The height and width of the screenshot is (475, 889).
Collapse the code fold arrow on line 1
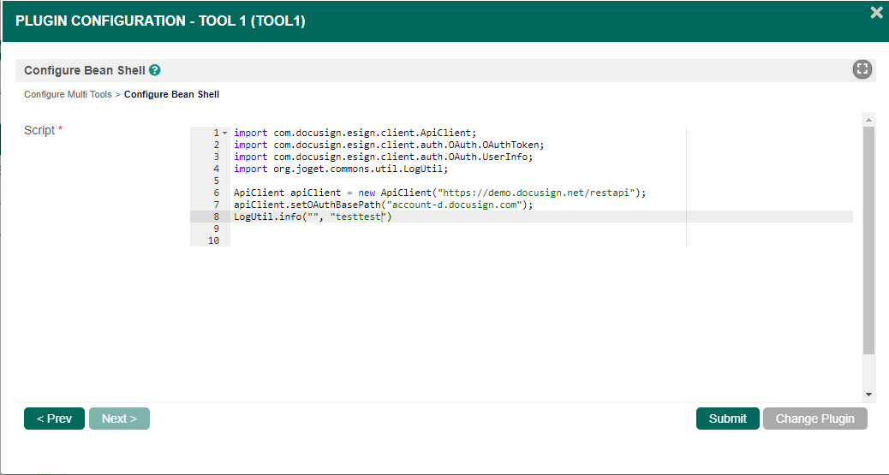coord(224,134)
